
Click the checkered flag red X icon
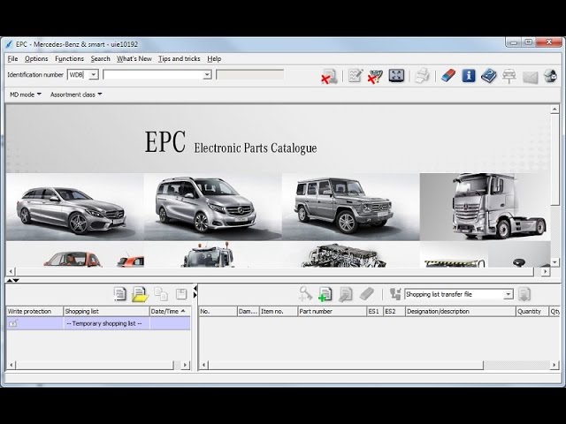click(x=375, y=76)
